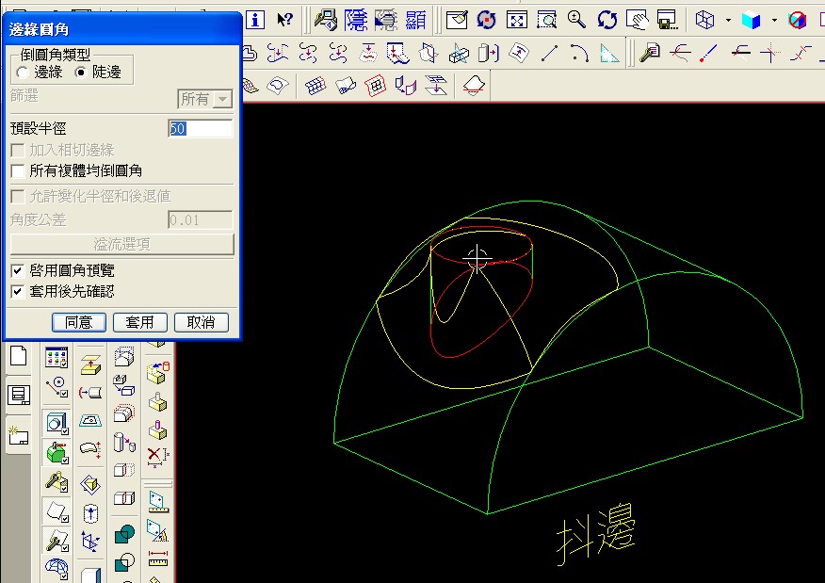Select the zoom region magnifier-rectangle tool

click(x=546, y=20)
